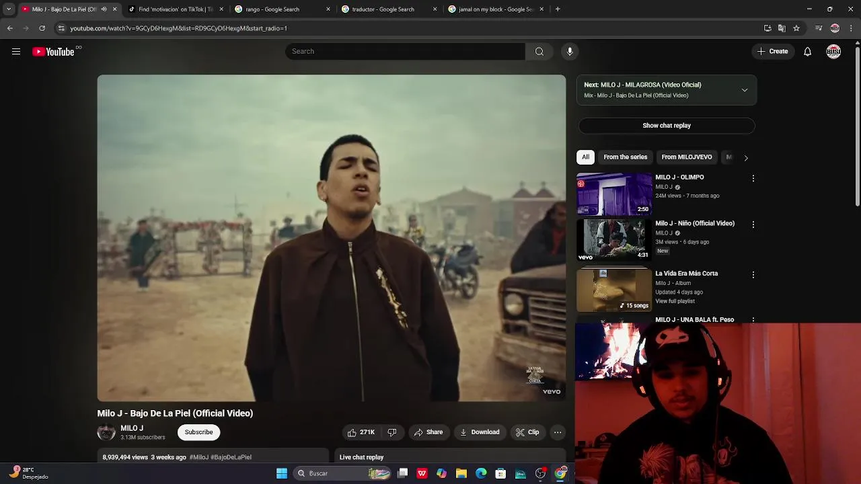This screenshot has height=484, width=861.
Task: Mute the playing YouTube tab audio
Action: (x=104, y=9)
